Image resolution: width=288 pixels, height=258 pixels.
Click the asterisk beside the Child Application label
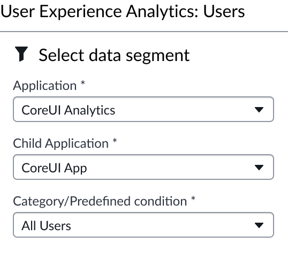pyautogui.click(x=115, y=141)
